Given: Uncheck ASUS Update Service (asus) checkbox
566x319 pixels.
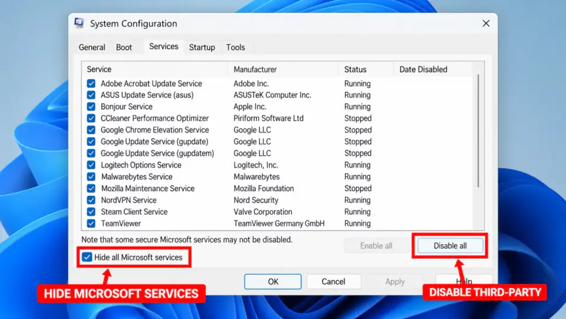Looking at the screenshot, I should (91, 95).
